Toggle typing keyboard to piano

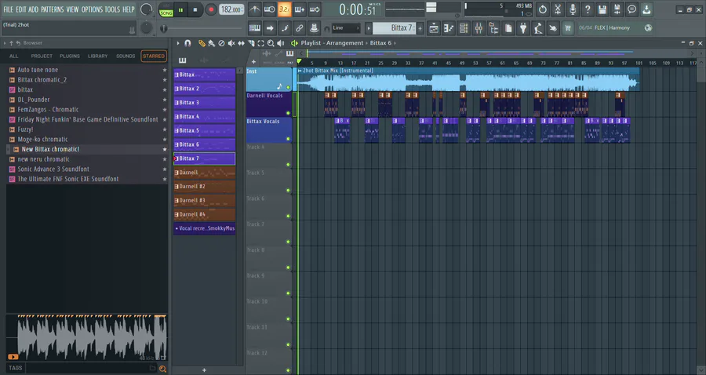[254, 28]
